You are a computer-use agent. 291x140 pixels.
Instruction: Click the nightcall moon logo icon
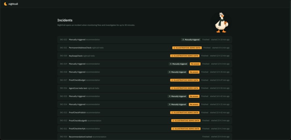(x=5, y=4)
